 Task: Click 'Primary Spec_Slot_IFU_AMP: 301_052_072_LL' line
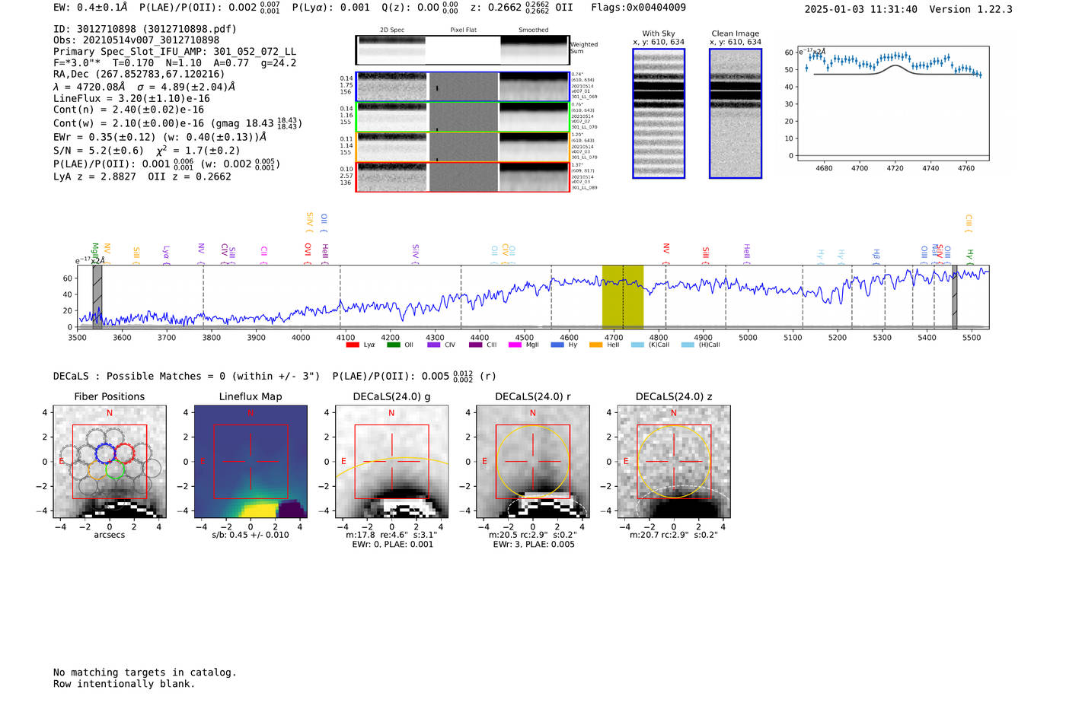(174, 52)
